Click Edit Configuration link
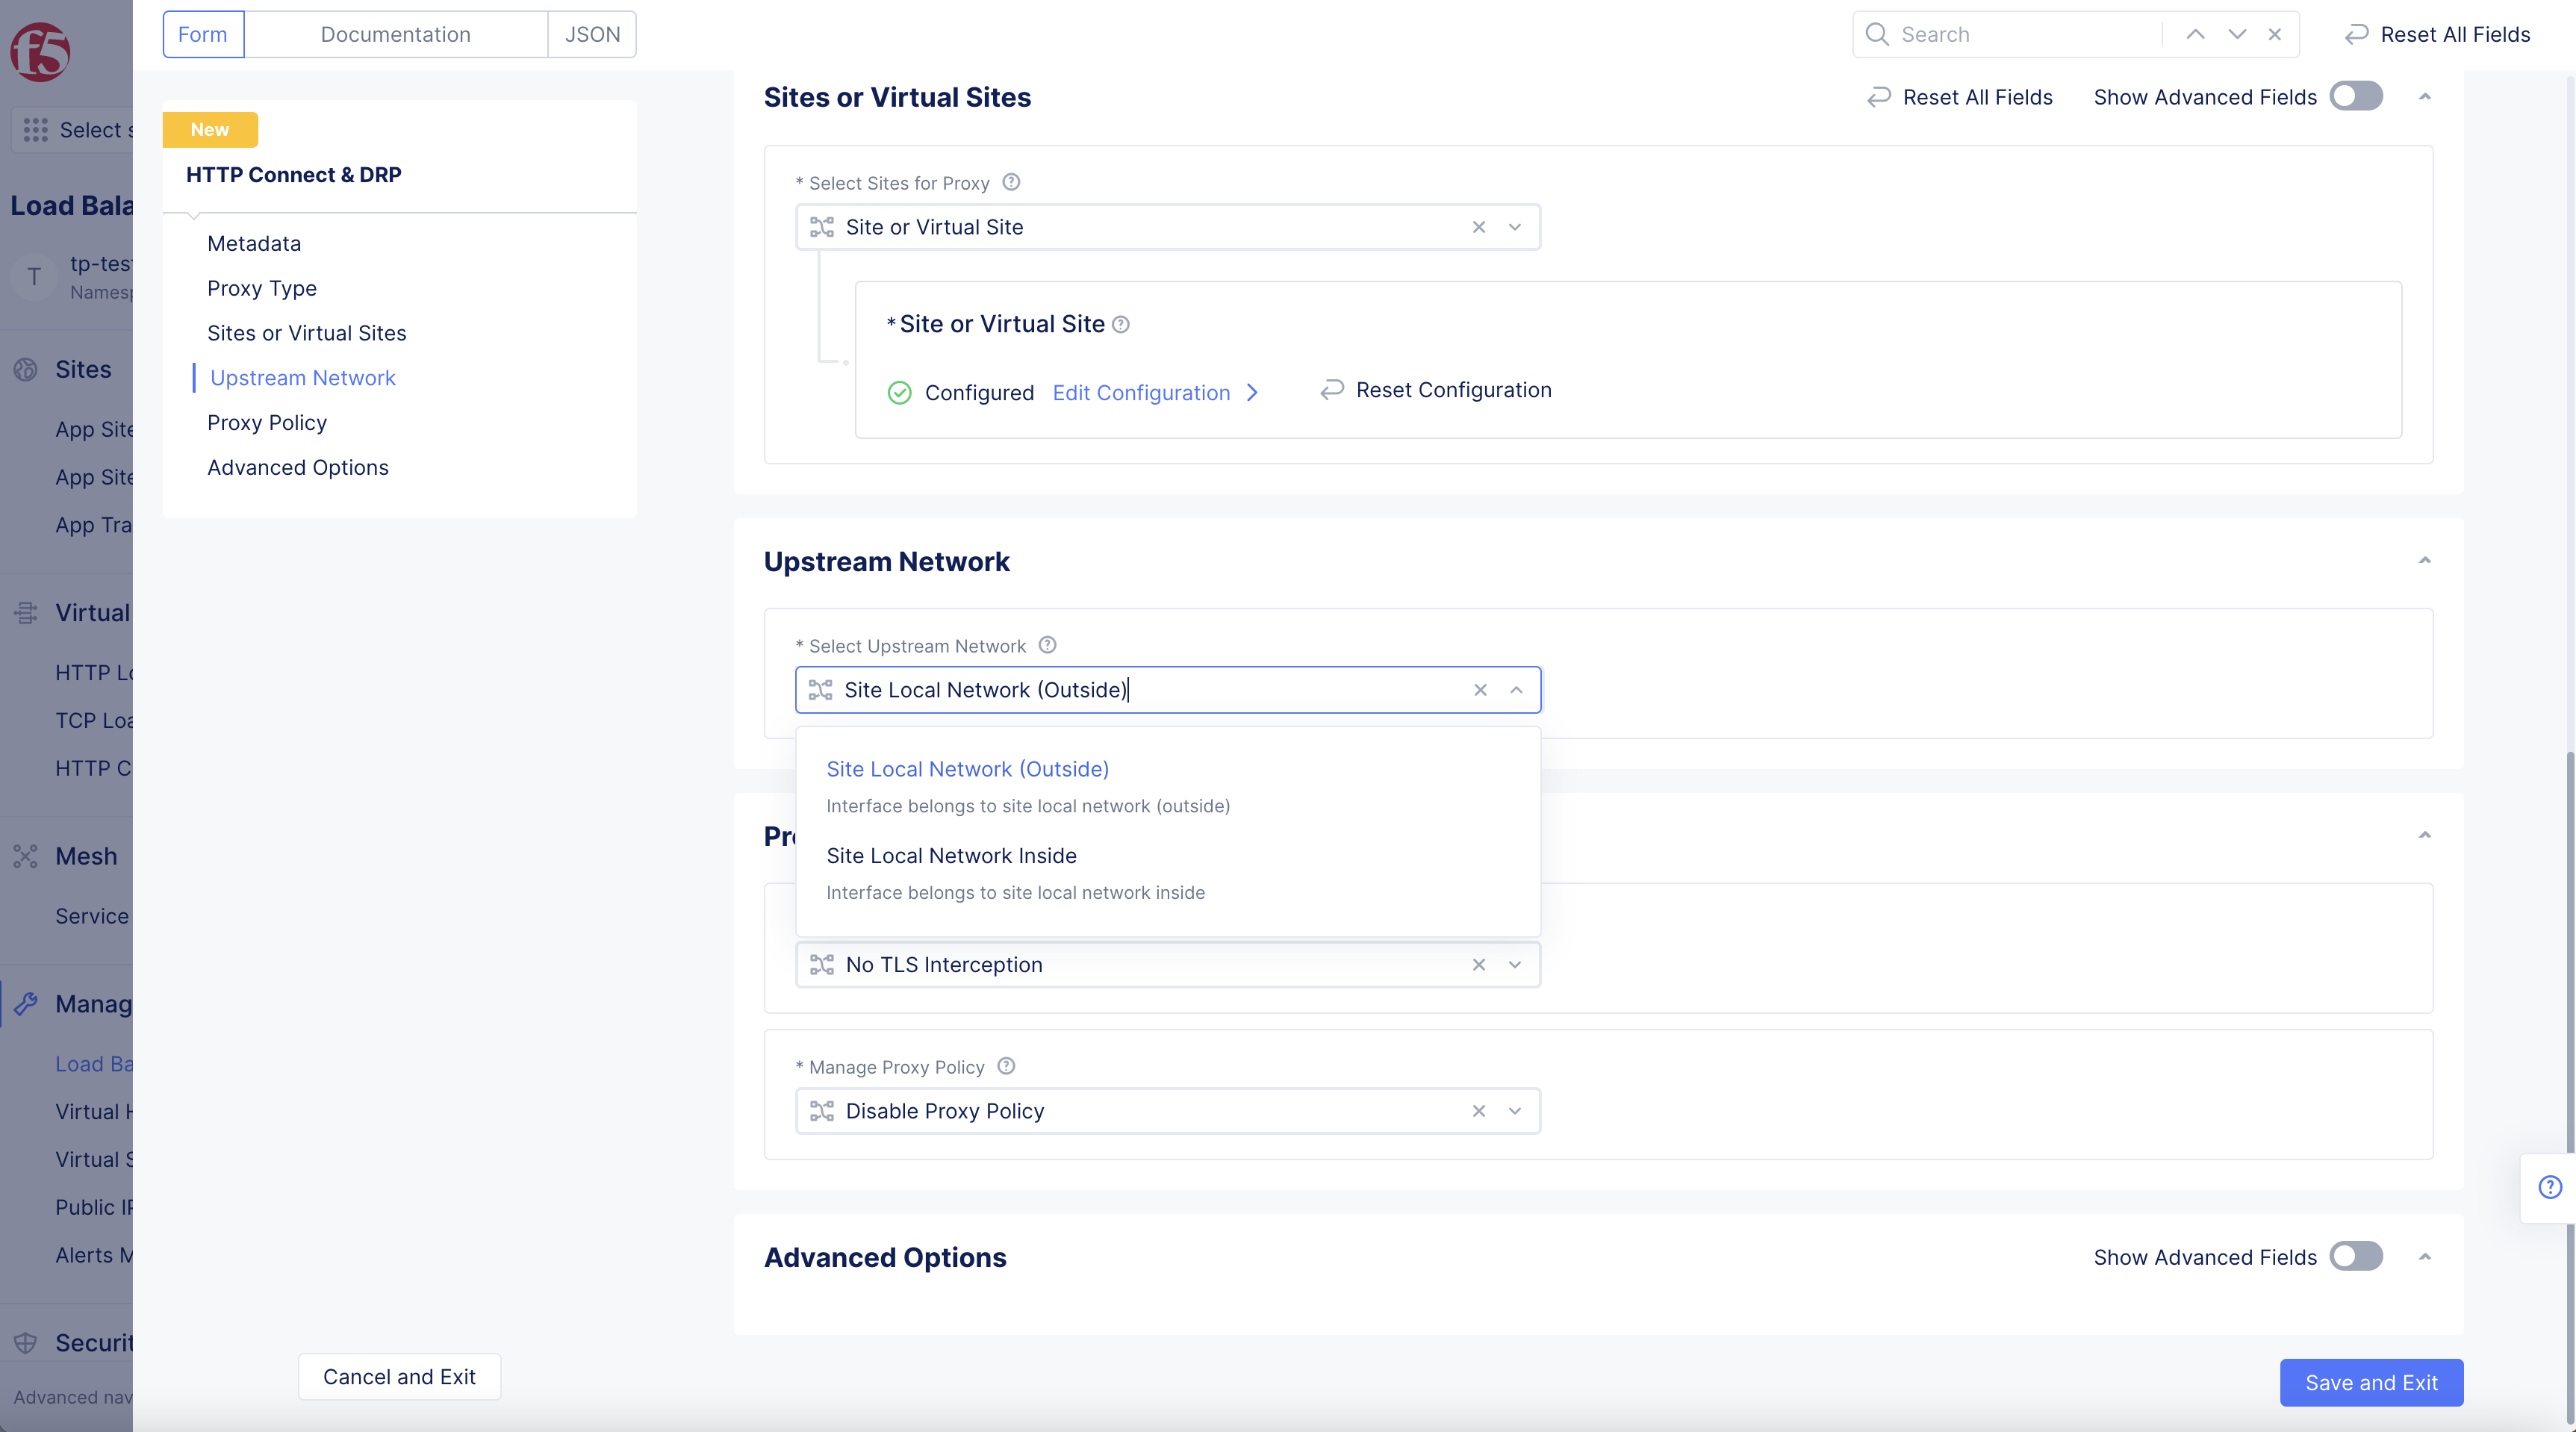Image resolution: width=2576 pixels, height=1432 pixels. (x=1141, y=392)
